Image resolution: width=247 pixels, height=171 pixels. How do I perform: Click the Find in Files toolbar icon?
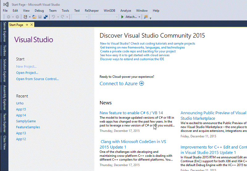coord(146,17)
